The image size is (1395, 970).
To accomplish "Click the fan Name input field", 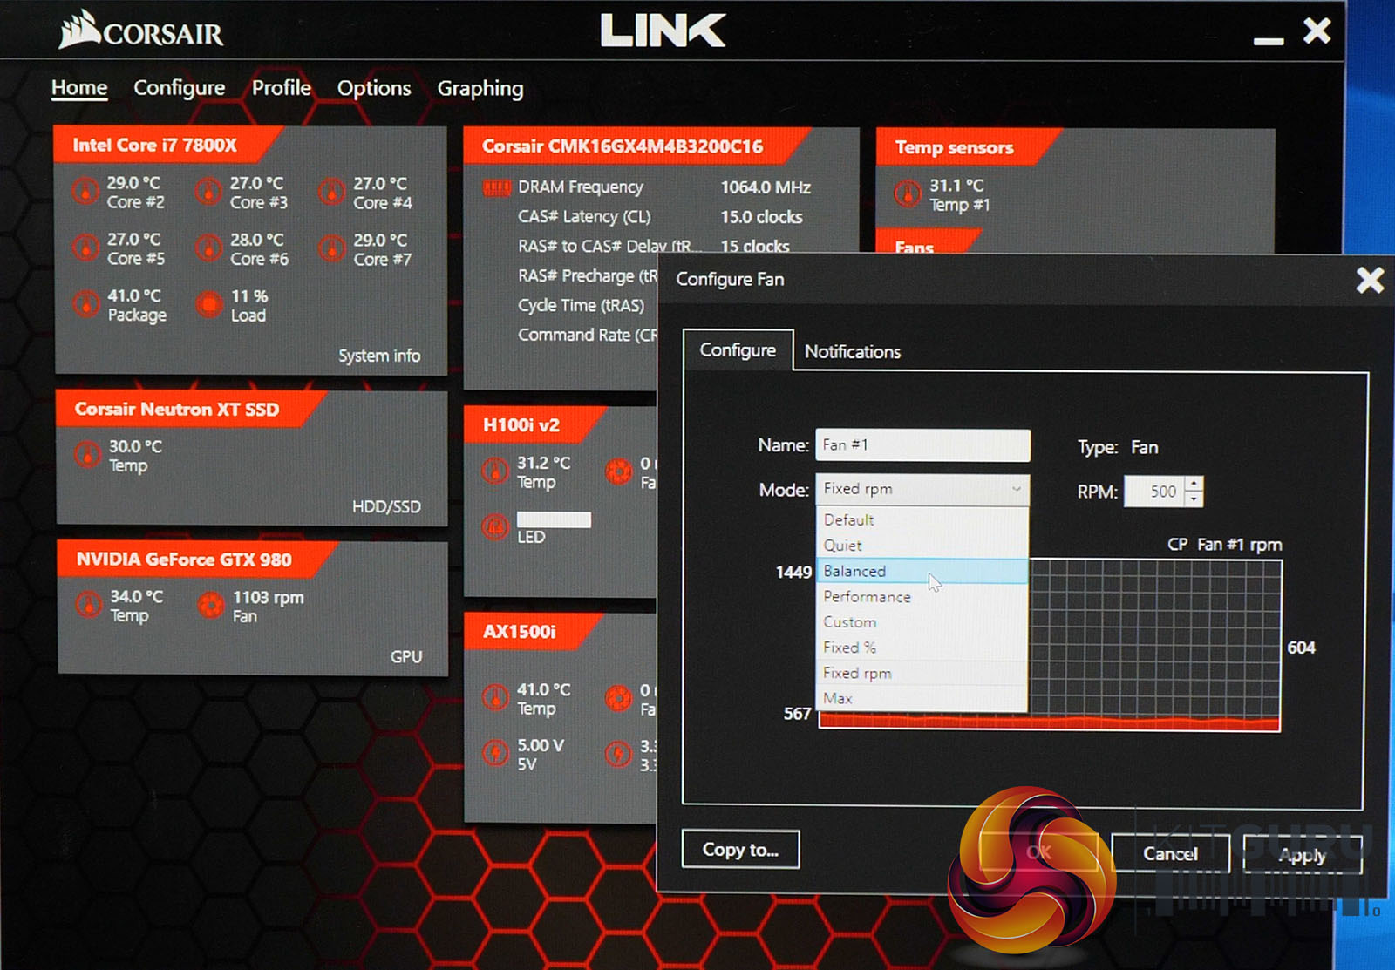I will 922,444.
